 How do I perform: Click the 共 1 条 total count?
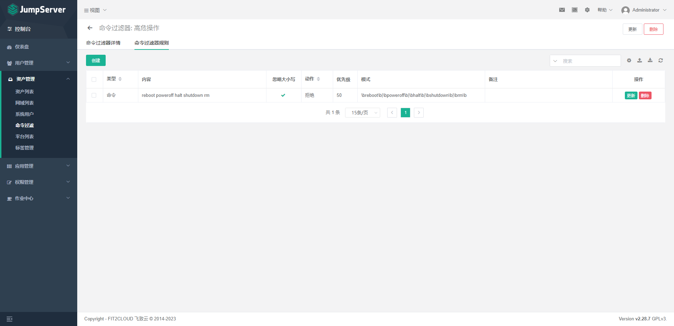(333, 113)
